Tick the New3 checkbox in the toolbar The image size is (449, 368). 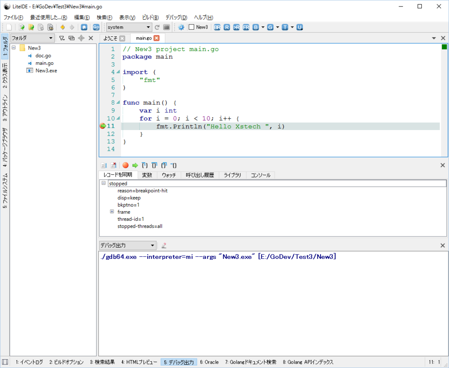(192, 27)
